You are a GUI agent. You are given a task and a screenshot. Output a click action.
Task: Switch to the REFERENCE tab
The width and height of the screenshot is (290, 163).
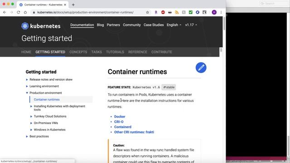click(x=138, y=52)
